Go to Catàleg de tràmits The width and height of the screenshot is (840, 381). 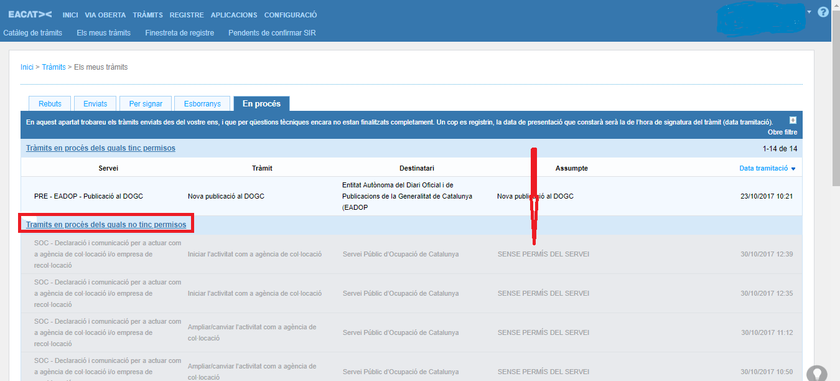33,33
